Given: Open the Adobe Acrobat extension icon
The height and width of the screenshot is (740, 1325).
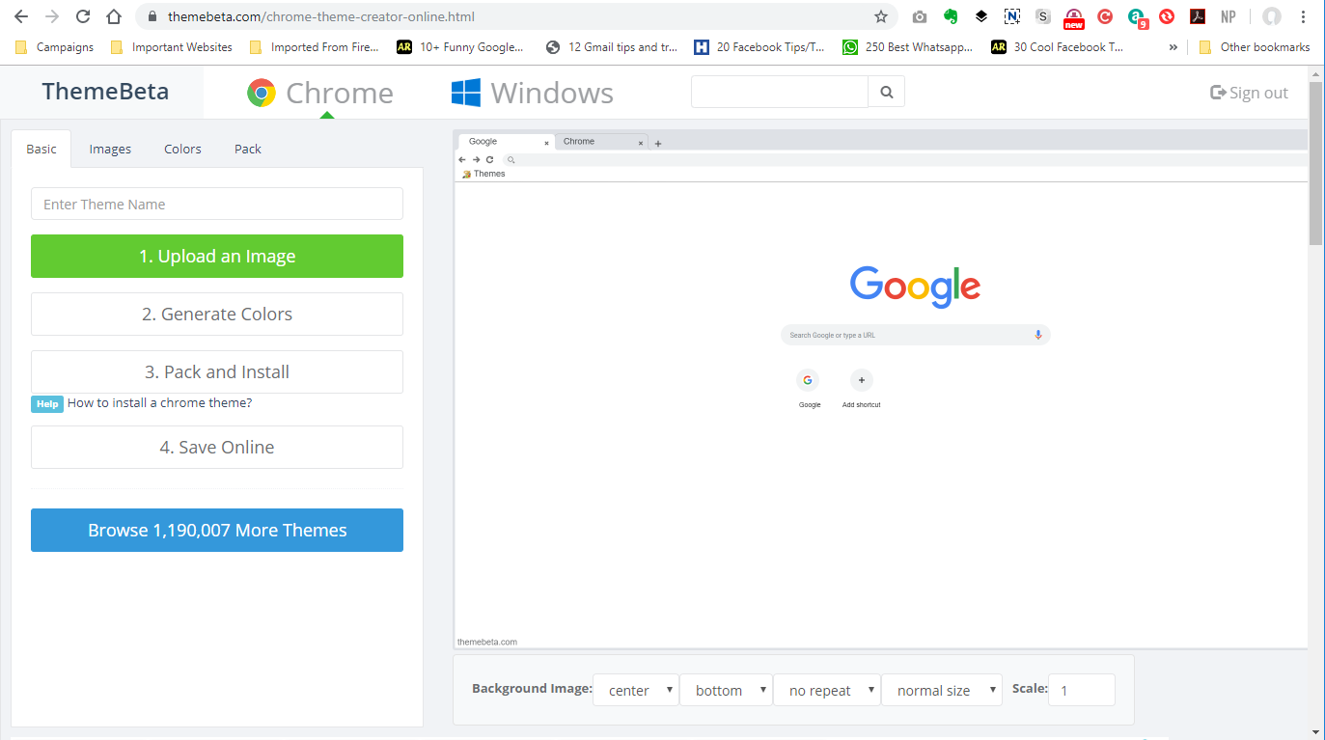Looking at the screenshot, I should pyautogui.click(x=1198, y=16).
